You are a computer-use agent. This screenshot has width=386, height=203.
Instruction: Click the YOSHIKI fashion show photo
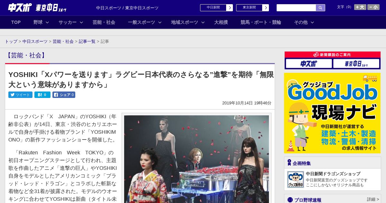click(x=197, y=159)
